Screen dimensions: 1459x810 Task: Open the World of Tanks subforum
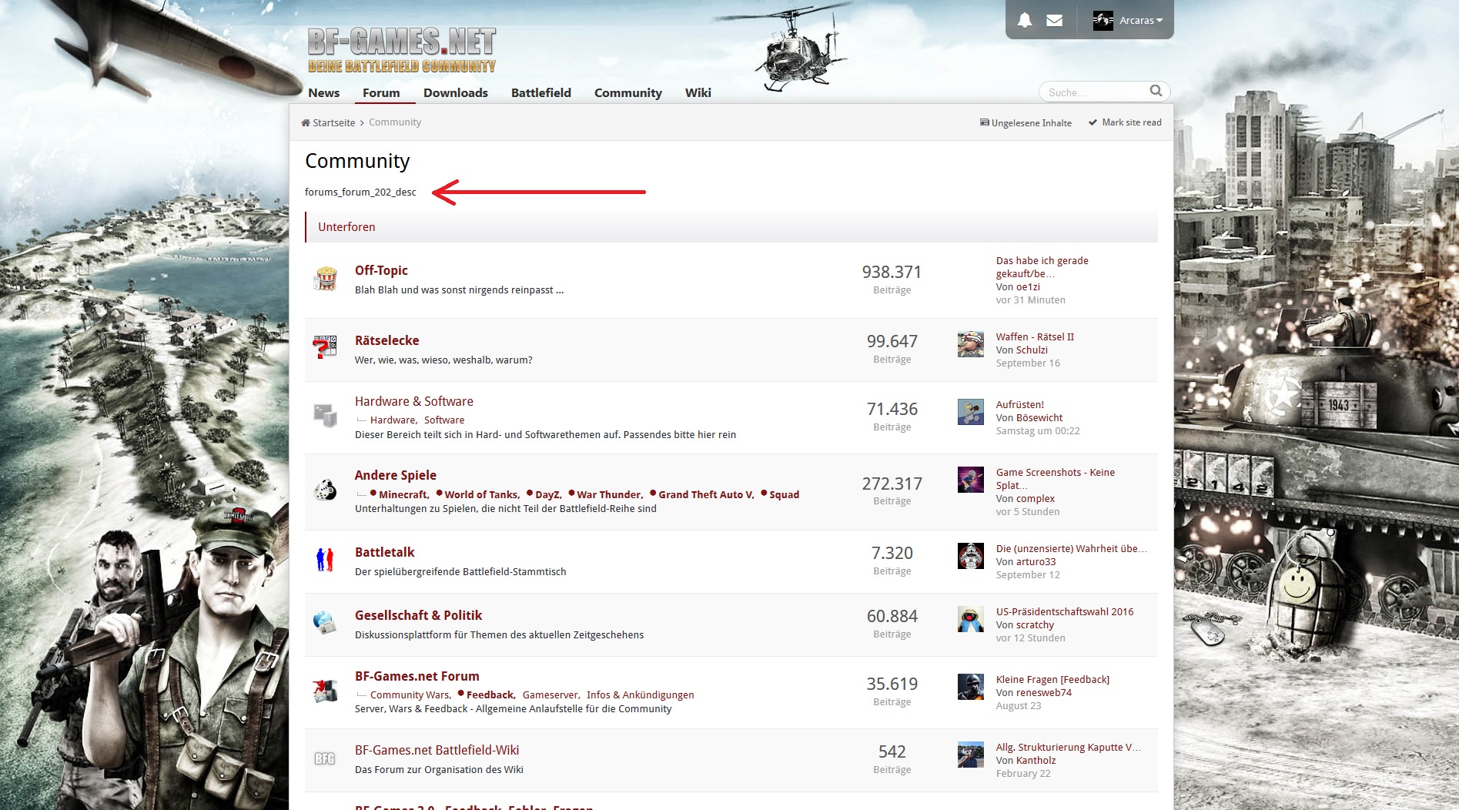[x=481, y=494]
